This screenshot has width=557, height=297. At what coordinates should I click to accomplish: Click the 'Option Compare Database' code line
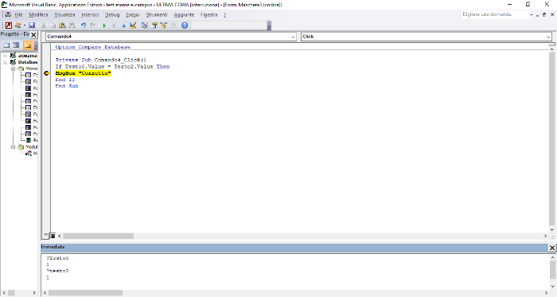click(93, 47)
